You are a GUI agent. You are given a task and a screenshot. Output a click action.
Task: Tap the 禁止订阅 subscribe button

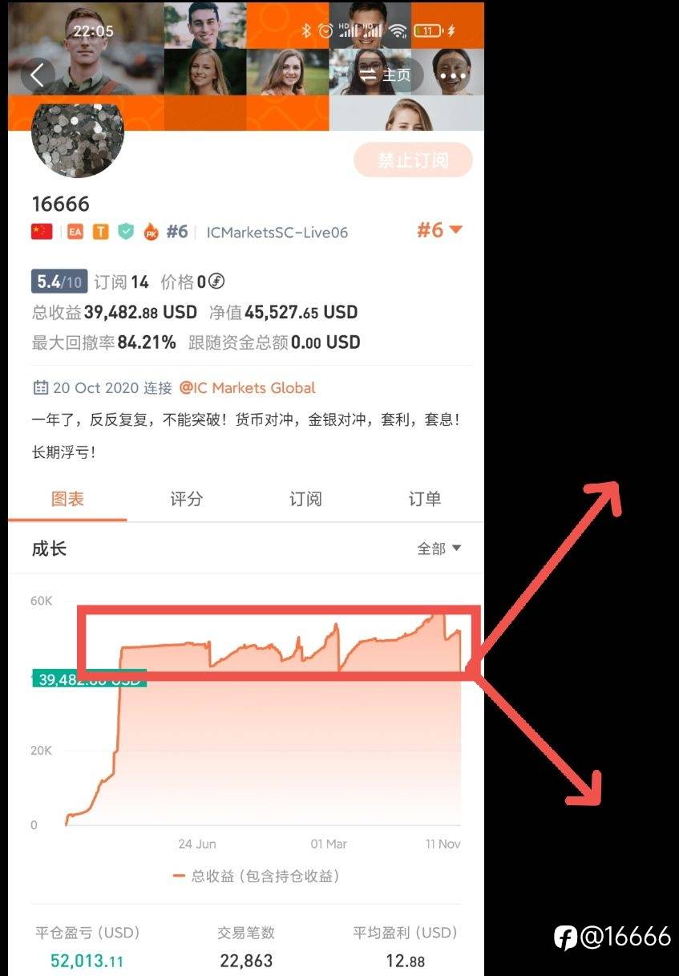[413, 160]
